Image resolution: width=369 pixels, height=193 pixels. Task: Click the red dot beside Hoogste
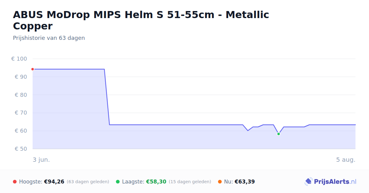(15, 182)
